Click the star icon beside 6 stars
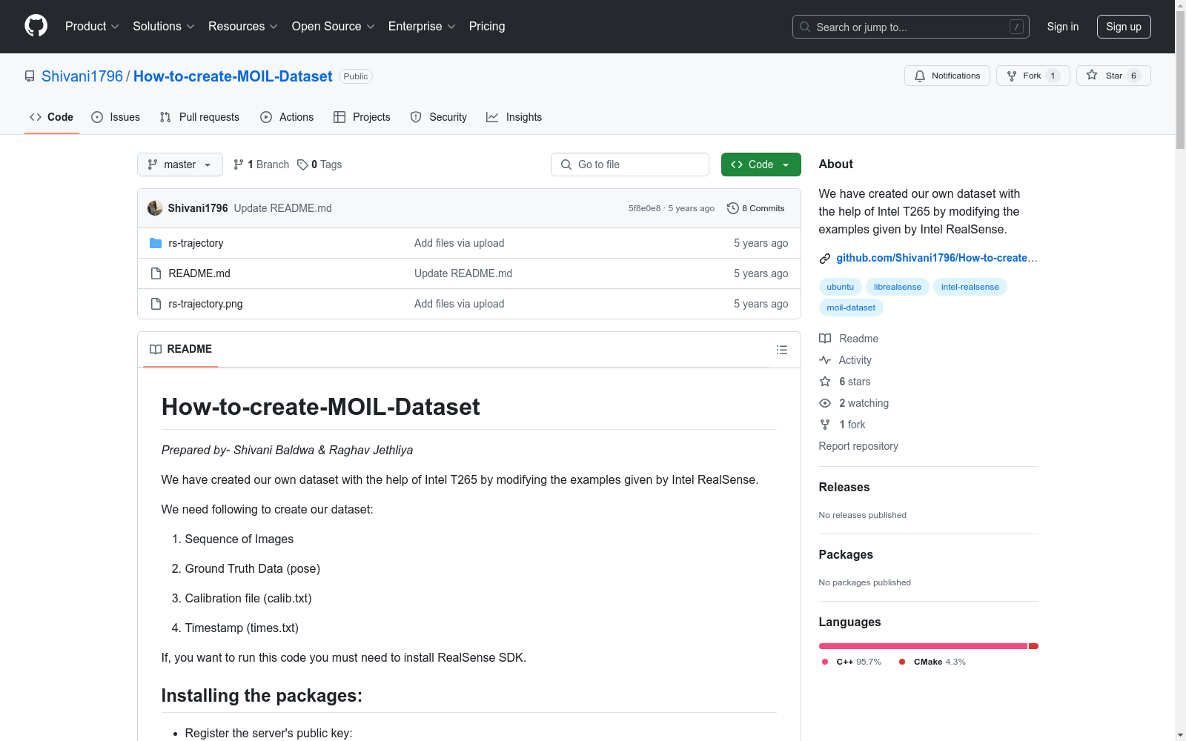 coord(825,382)
